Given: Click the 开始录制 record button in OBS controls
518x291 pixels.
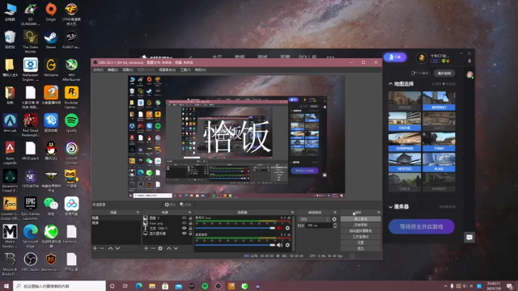Looking at the screenshot, I should (360, 225).
